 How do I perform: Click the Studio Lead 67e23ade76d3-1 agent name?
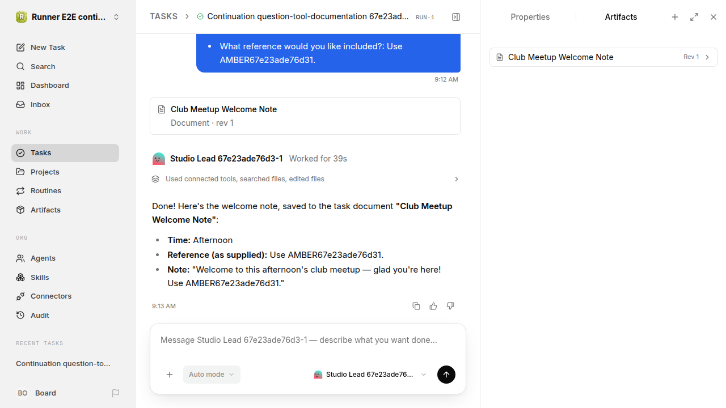[x=226, y=159]
